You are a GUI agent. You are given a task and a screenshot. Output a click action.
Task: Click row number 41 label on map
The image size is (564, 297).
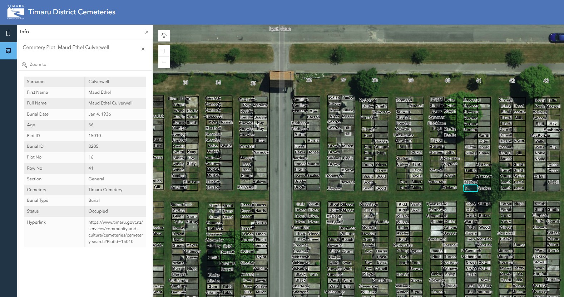click(479, 81)
